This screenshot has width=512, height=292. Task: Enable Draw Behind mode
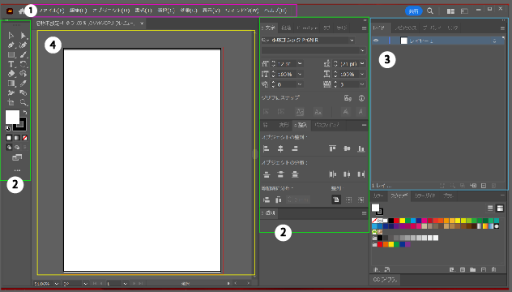(17, 147)
